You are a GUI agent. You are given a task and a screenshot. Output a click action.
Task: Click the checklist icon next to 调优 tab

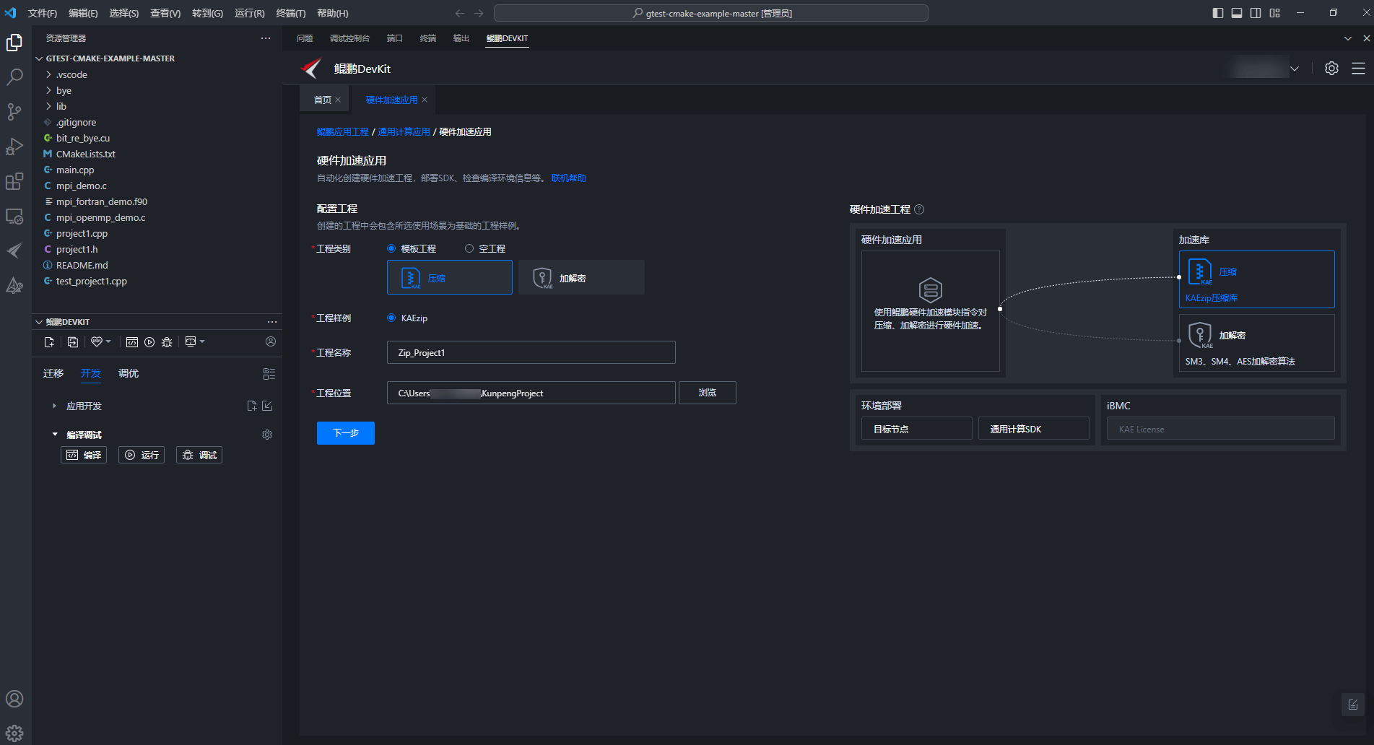tap(269, 374)
